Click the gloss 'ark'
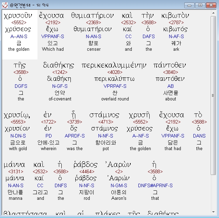 click(x=176, y=49)
